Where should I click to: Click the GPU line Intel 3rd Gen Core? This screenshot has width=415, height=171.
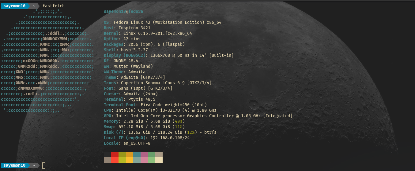coord(198,116)
